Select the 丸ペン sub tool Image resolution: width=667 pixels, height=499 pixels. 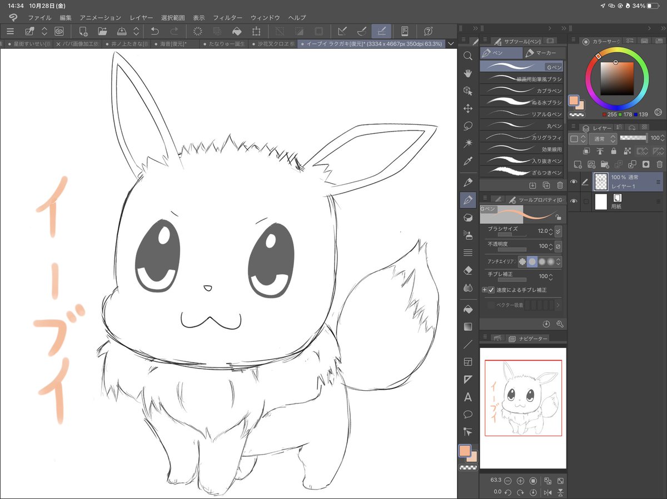pyautogui.click(x=522, y=125)
